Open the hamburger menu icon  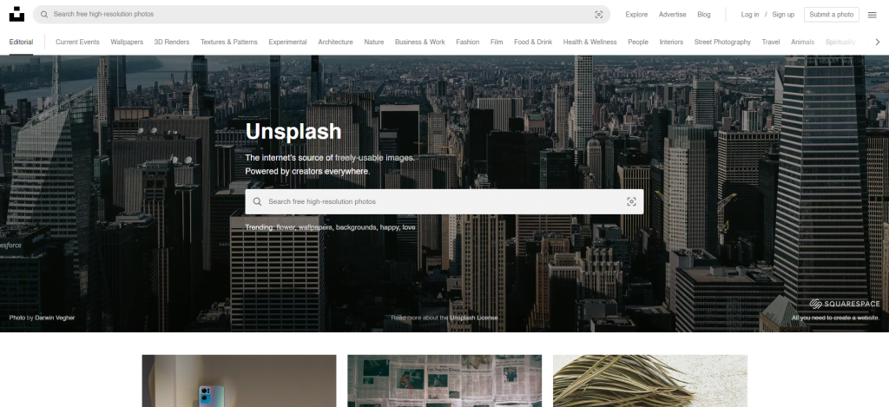pyautogui.click(x=872, y=15)
